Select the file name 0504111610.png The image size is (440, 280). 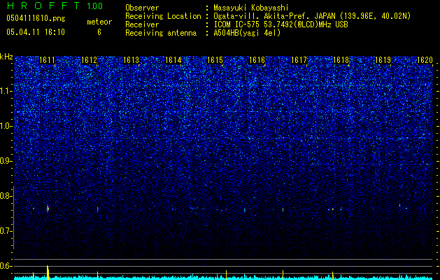pos(36,18)
